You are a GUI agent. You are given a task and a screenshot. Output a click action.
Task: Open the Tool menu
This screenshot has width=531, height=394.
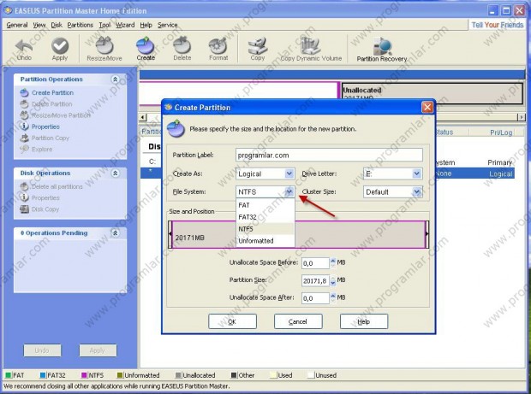(x=104, y=25)
